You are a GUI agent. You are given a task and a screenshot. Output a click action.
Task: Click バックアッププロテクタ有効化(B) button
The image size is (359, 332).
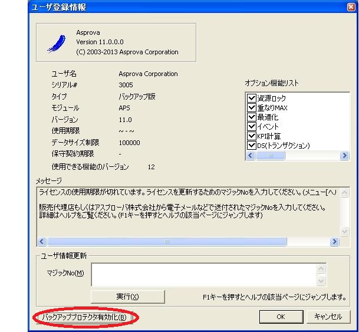(x=85, y=317)
